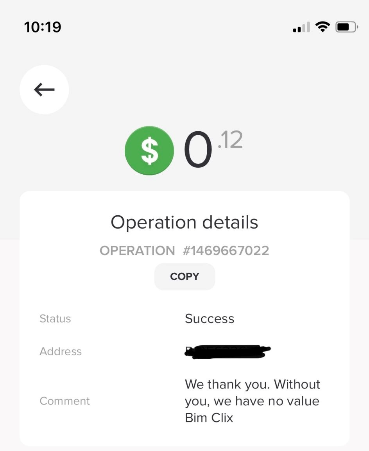Click the green dollar currency icon
This screenshot has height=451, width=369.
tap(149, 150)
